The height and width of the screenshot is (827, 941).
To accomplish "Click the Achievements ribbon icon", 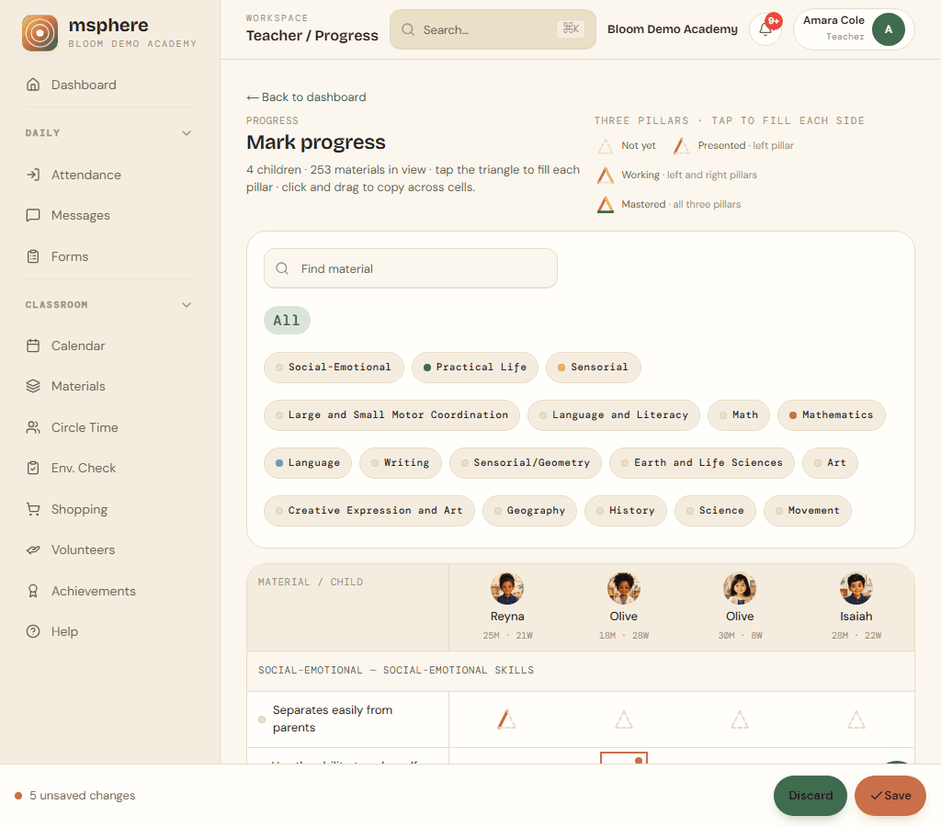I will (x=33, y=591).
